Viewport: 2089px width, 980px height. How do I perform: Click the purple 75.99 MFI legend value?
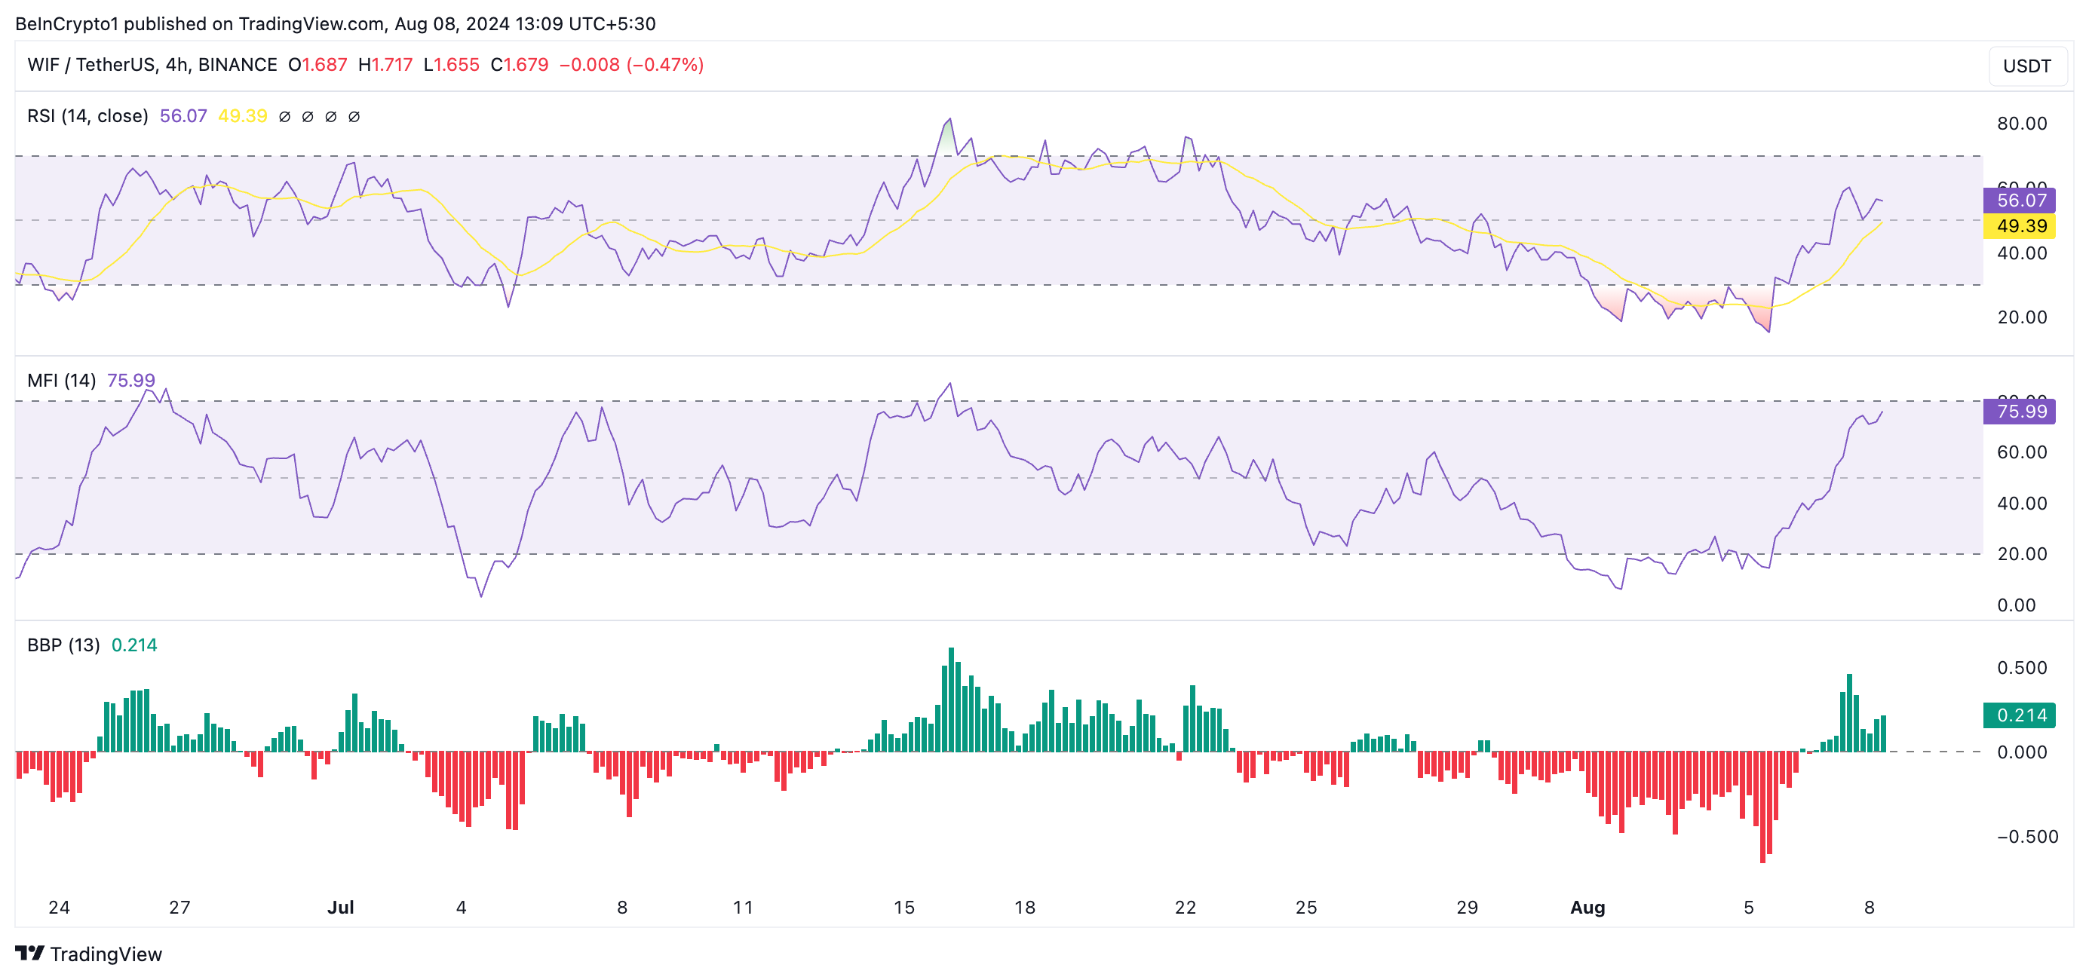coord(130,380)
